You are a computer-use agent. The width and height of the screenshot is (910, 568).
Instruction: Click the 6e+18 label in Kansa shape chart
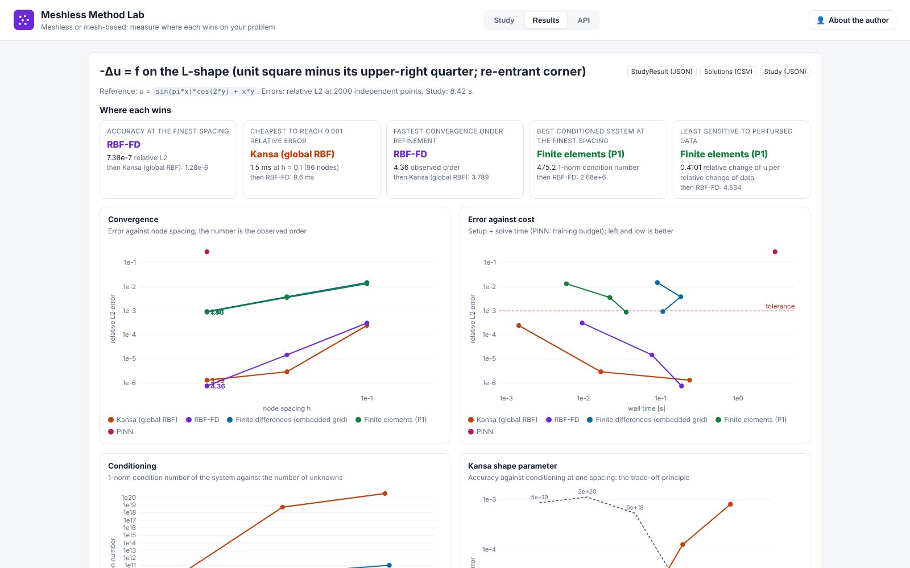tap(635, 508)
